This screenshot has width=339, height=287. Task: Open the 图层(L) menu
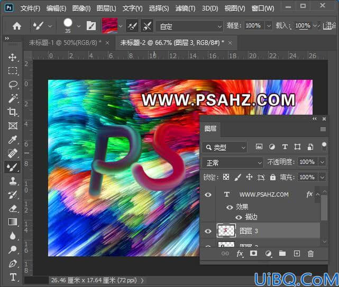point(106,8)
